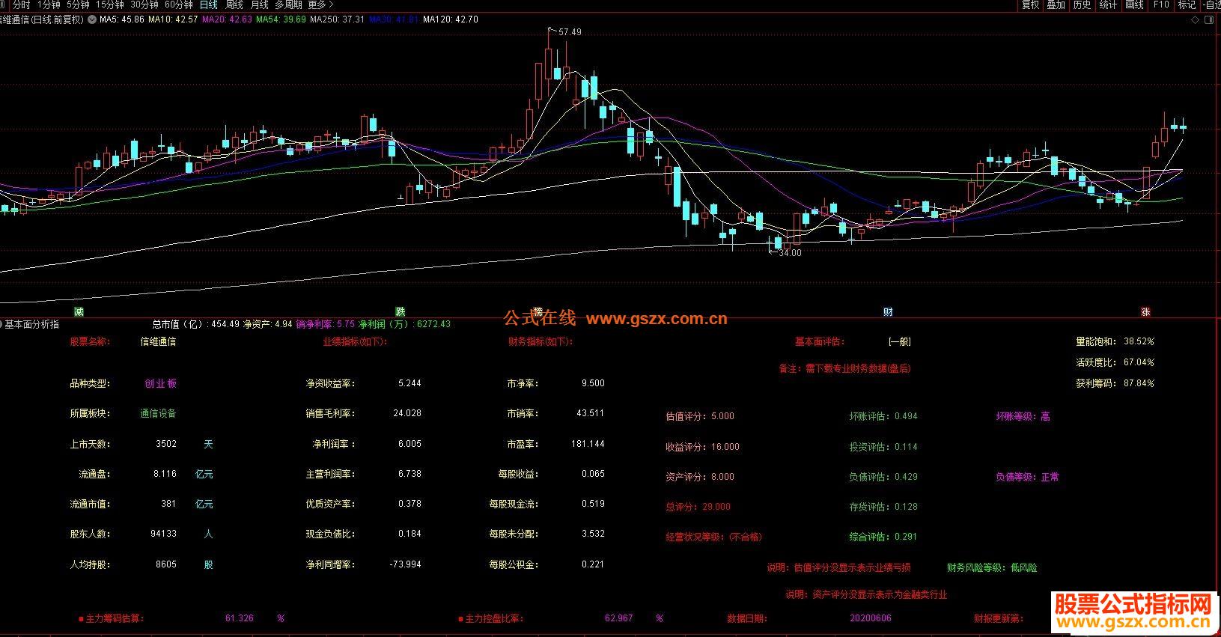Click the 财 event marker on timeline
The height and width of the screenshot is (637, 1221).
click(x=888, y=311)
